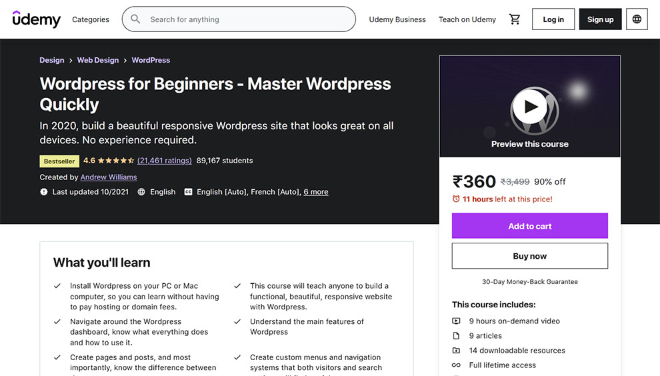Click the on-demand video icon
Viewport: 660px width, 376px height.
pyautogui.click(x=456, y=321)
